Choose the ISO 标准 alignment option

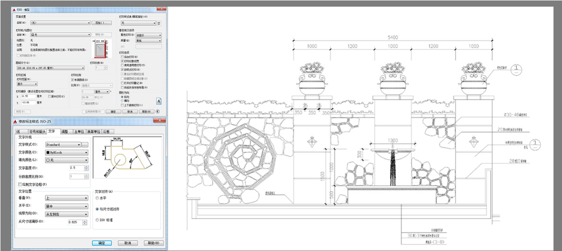[97, 220]
